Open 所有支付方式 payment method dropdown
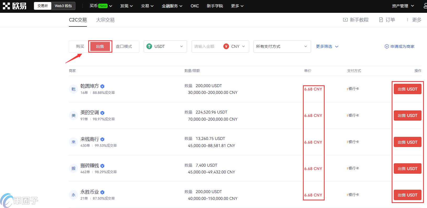The image size is (427, 208). click(282, 47)
